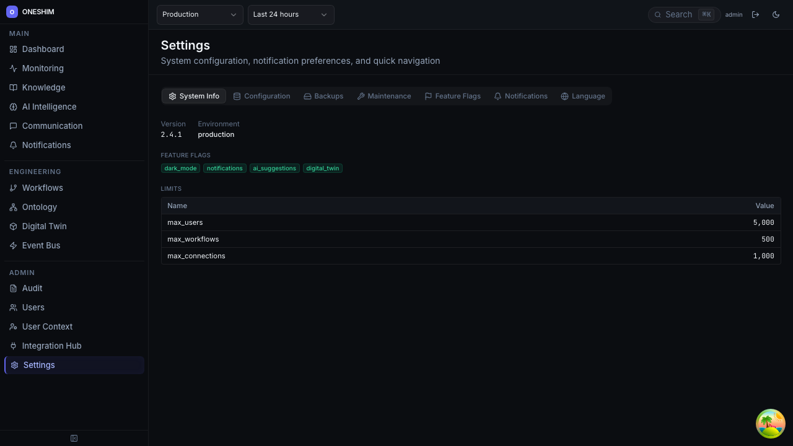Navigate to Workflows under Engineering
The image size is (793, 446).
(42, 188)
